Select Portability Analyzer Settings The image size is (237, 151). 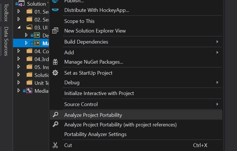pyautogui.click(x=95, y=134)
